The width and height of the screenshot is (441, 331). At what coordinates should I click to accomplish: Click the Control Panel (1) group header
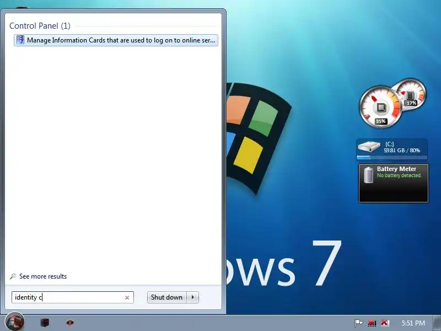pos(40,26)
